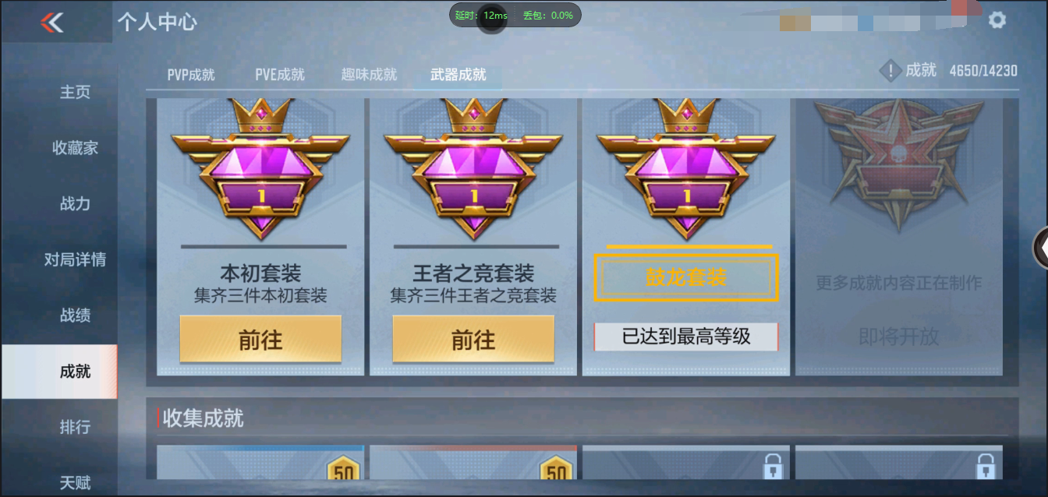The image size is (1048, 497).
Task: Switch to the PVP成就 tab
Action: pos(191,75)
